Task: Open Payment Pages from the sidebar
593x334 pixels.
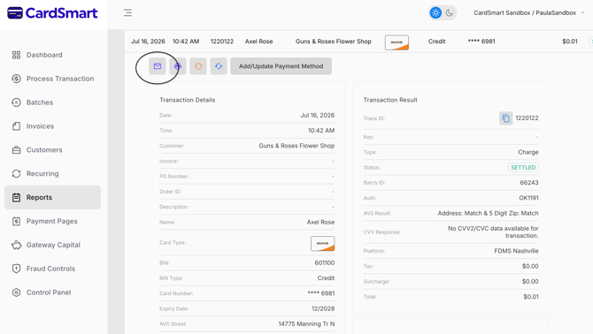Action: (x=52, y=222)
